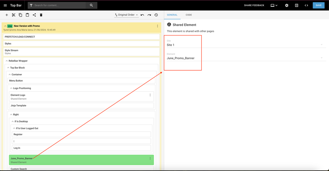
Task: Click the trash delete icon
Action: [41, 15]
